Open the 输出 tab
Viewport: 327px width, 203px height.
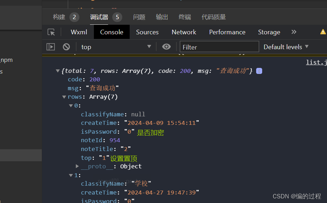coord(162,17)
